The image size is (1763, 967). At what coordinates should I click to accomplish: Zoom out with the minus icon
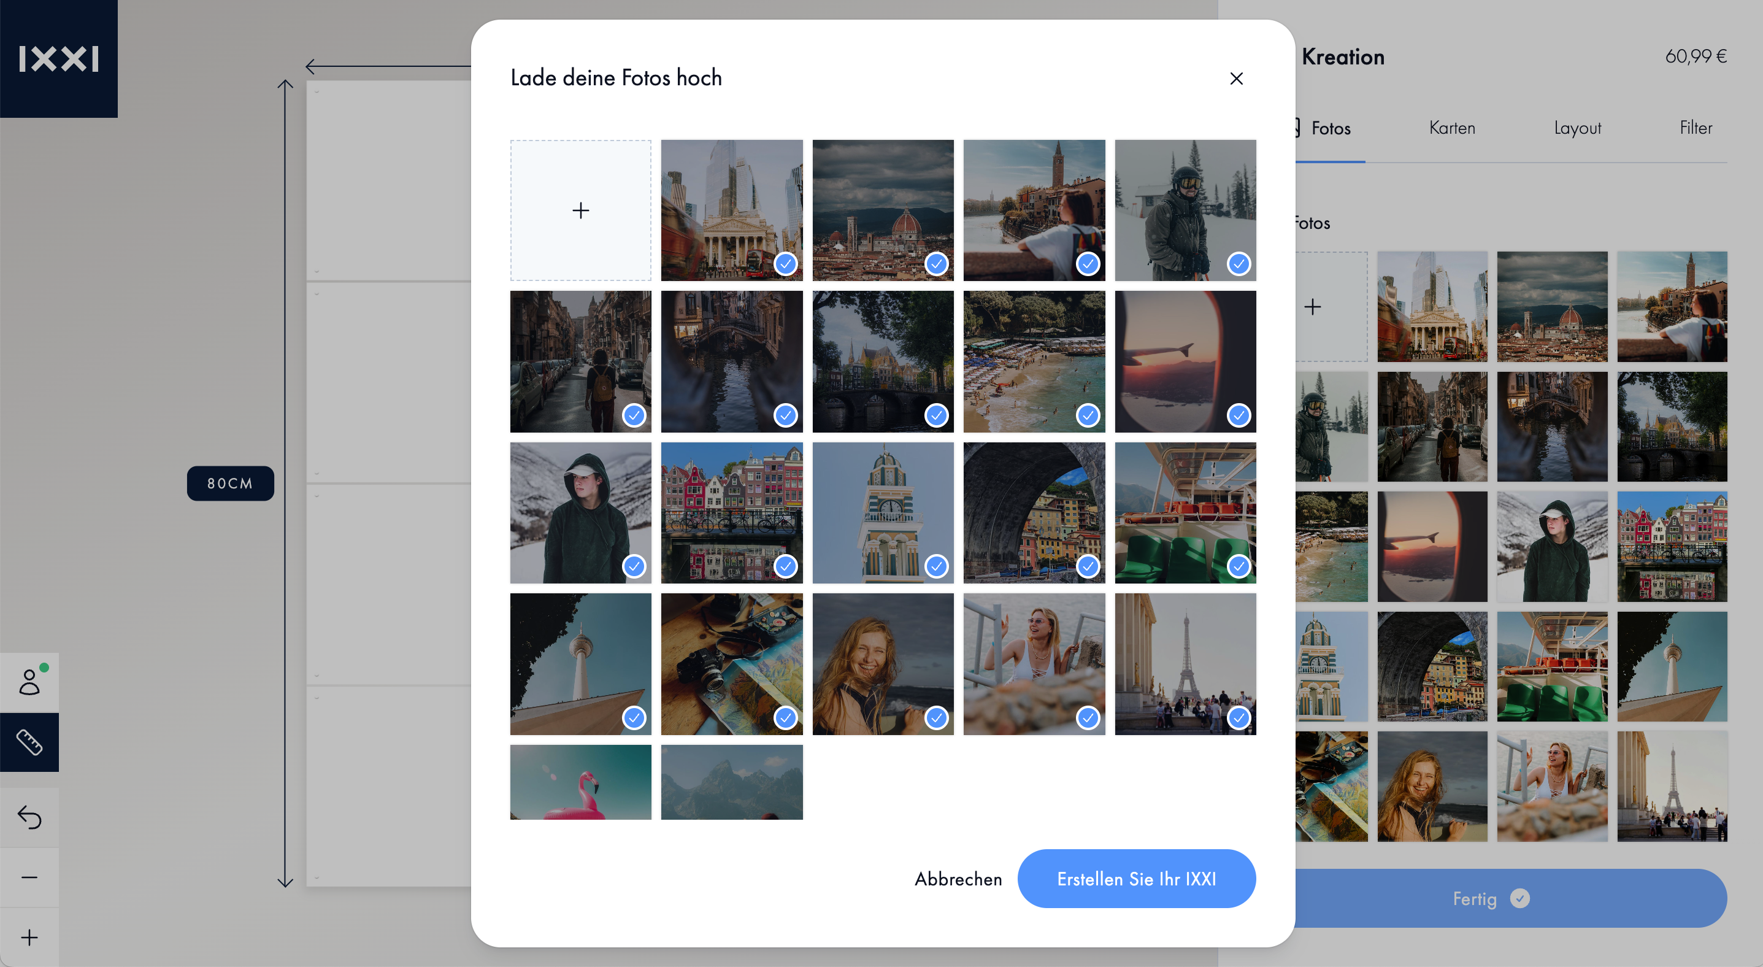29,877
